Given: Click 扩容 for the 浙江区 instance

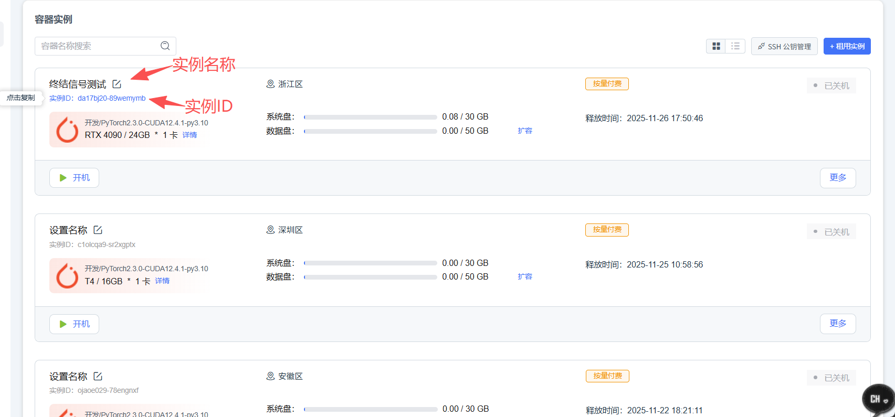Looking at the screenshot, I should 524,131.
